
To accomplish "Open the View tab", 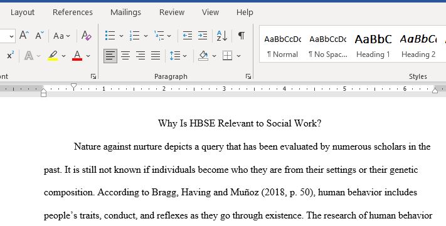I will (210, 13).
